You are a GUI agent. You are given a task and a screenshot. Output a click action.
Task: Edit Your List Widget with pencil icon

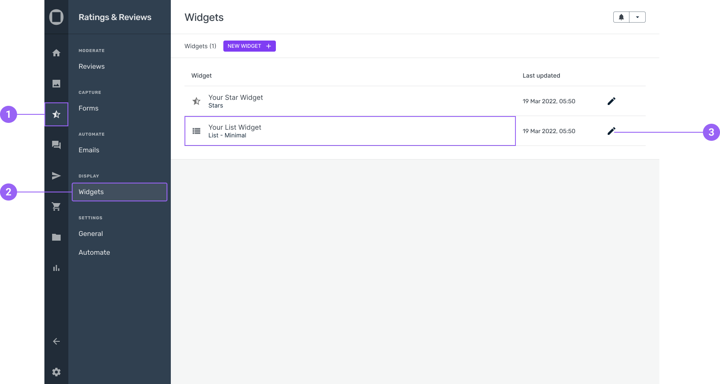[x=612, y=131]
